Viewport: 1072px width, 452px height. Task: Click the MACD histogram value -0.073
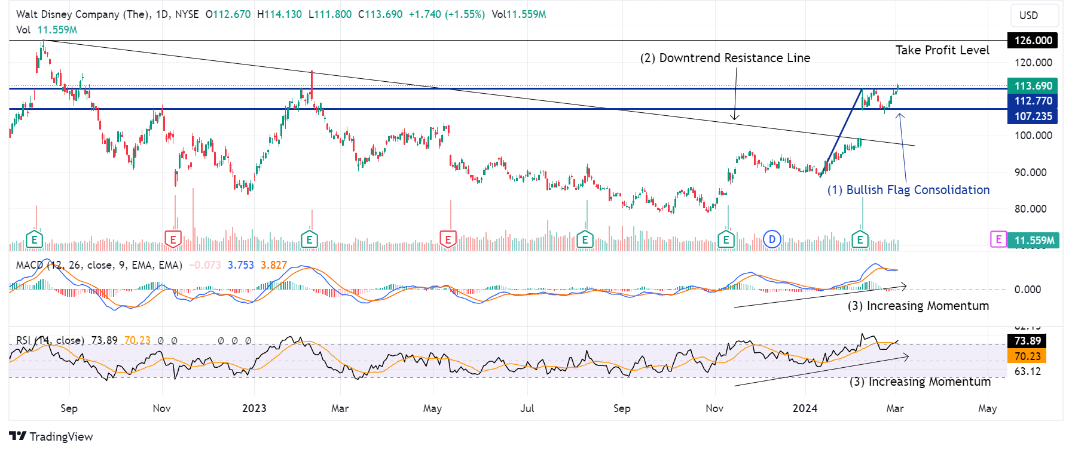(x=205, y=265)
